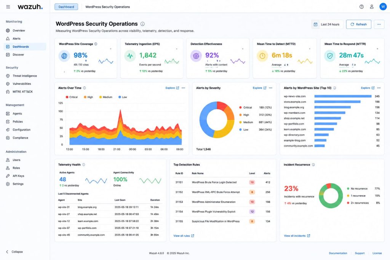Toggle Low series in Alerts Over Time legend
The height and width of the screenshot is (260, 390).
(x=123, y=97)
